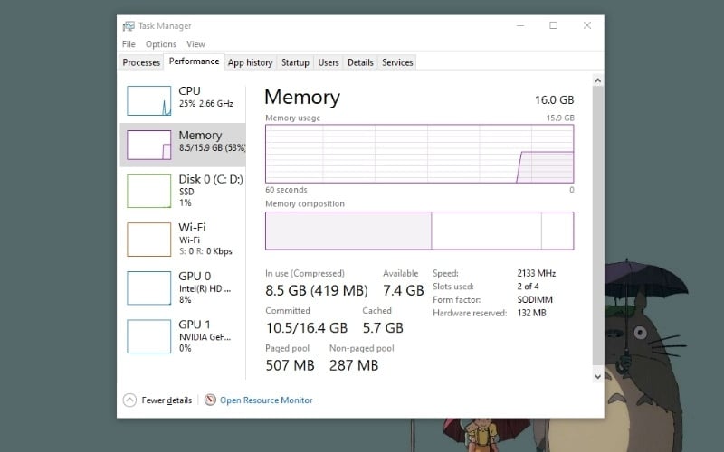Maximize the Task Manager window
The width and height of the screenshot is (724, 452).
click(x=553, y=25)
